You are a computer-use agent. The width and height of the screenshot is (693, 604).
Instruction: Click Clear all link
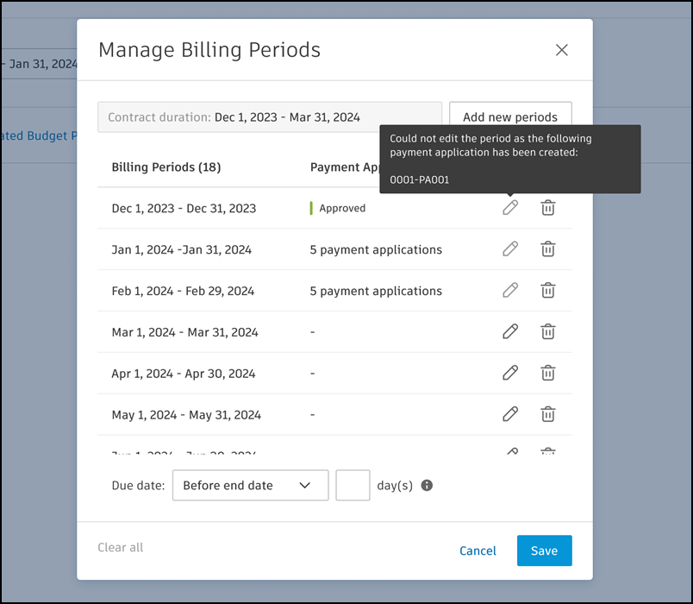click(x=121, y=547)
